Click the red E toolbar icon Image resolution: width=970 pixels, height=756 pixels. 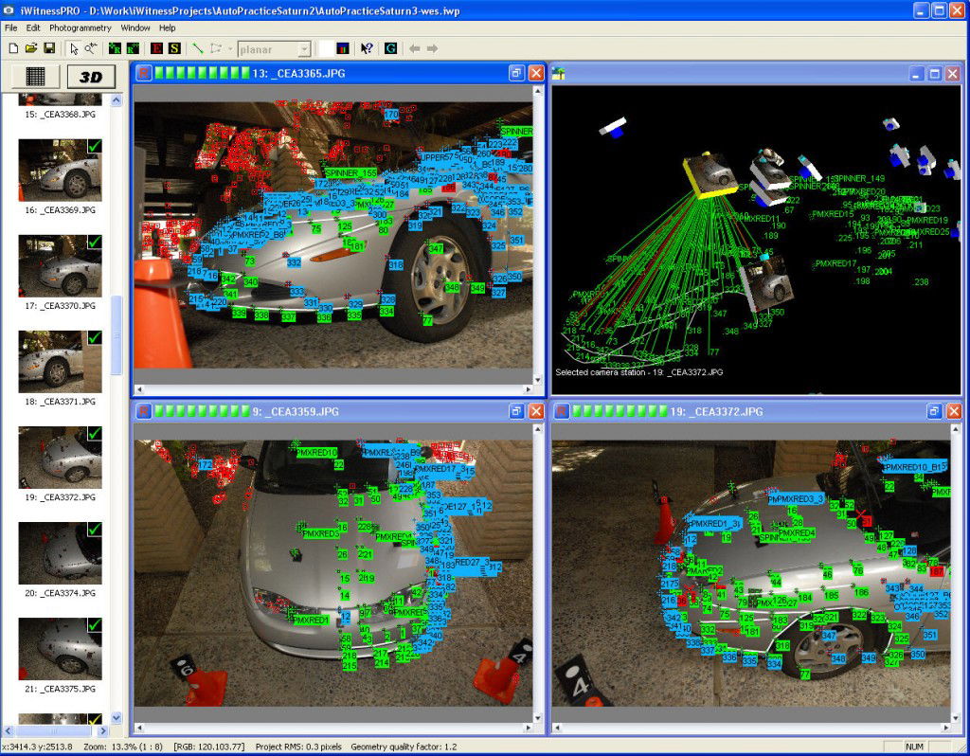156,48
